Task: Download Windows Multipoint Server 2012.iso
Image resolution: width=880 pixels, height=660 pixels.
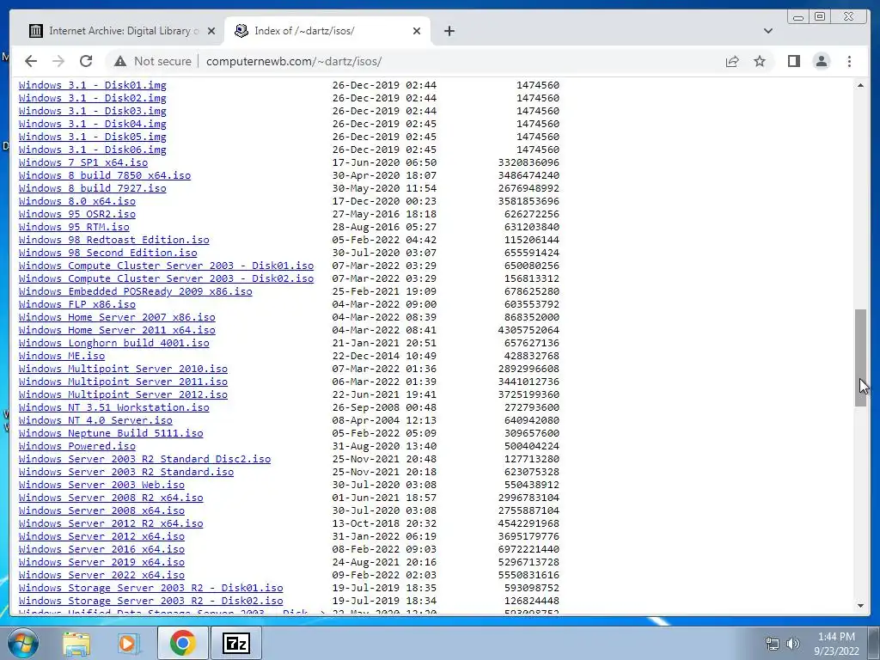Action: click(123, 395)
